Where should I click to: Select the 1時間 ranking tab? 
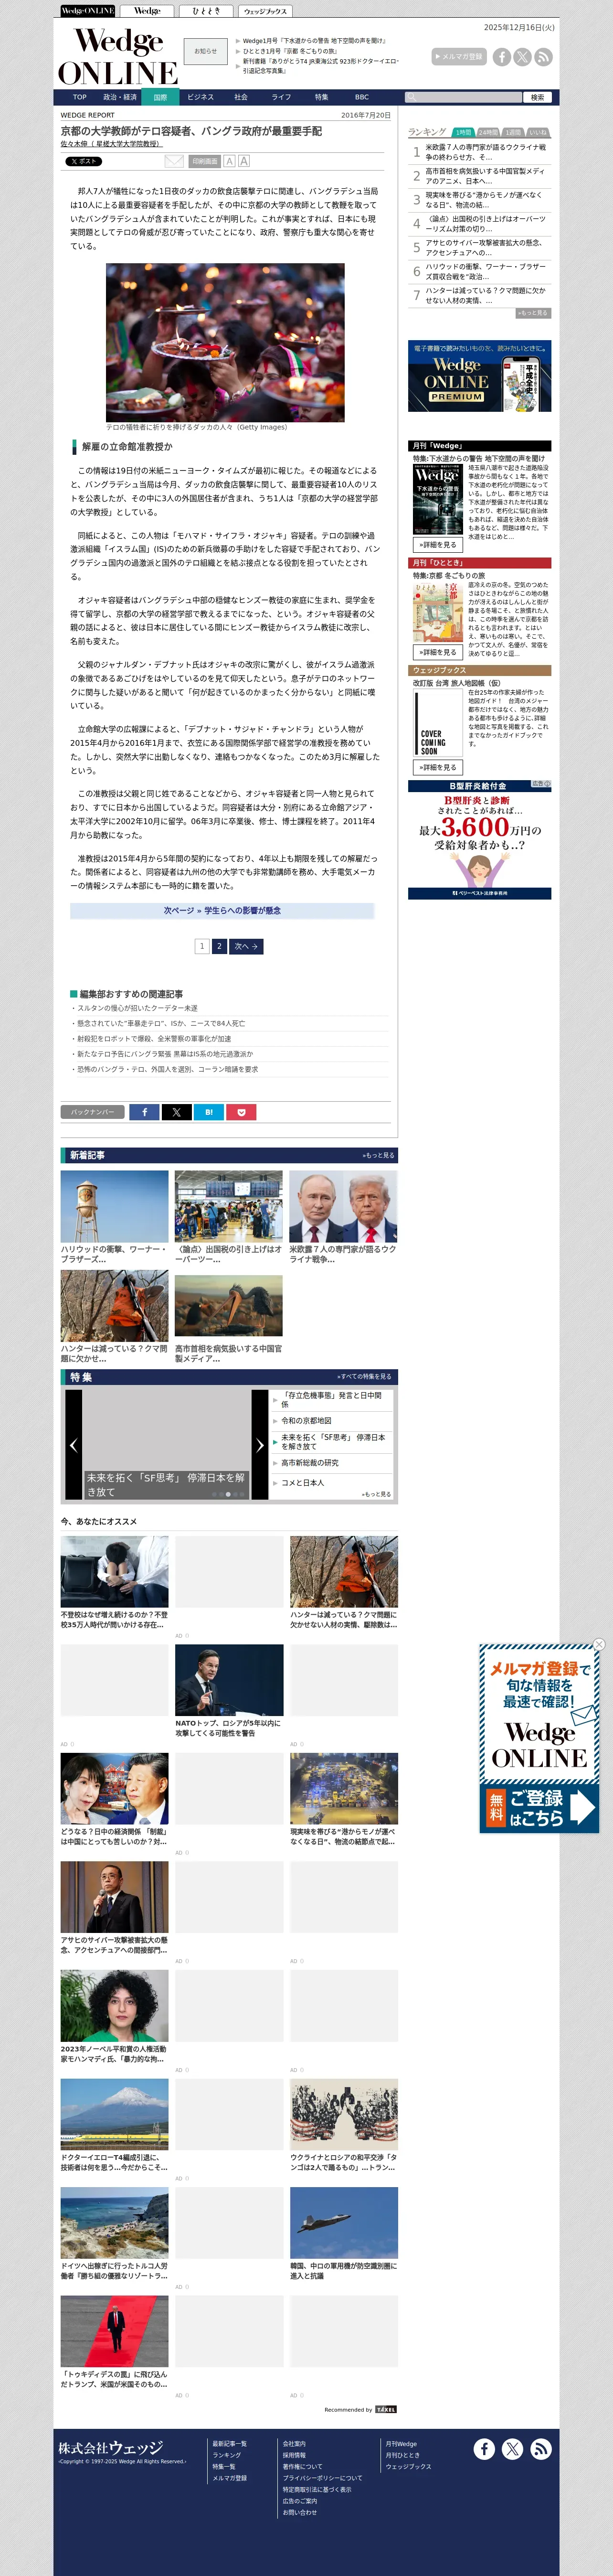[x=463, y=132]
